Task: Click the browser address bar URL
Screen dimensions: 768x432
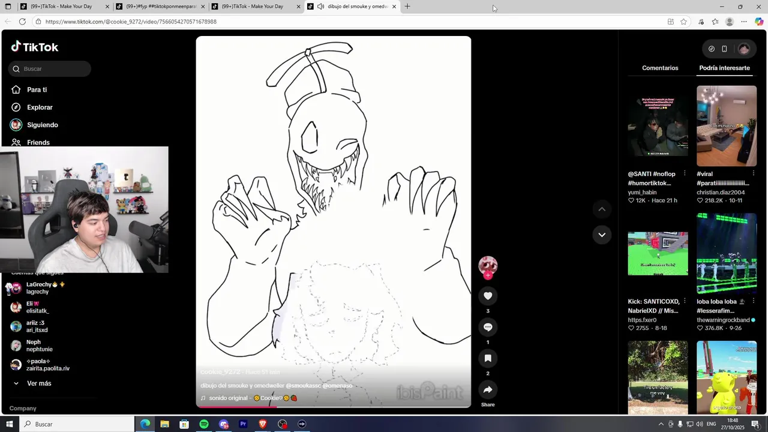Action: point(131,22)
